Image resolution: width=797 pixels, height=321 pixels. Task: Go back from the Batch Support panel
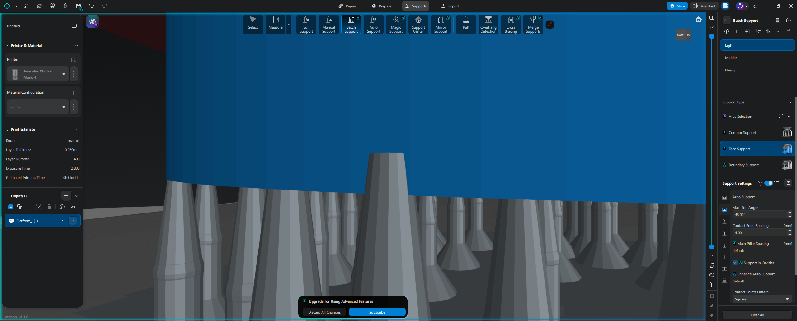[x=726, y=20]
